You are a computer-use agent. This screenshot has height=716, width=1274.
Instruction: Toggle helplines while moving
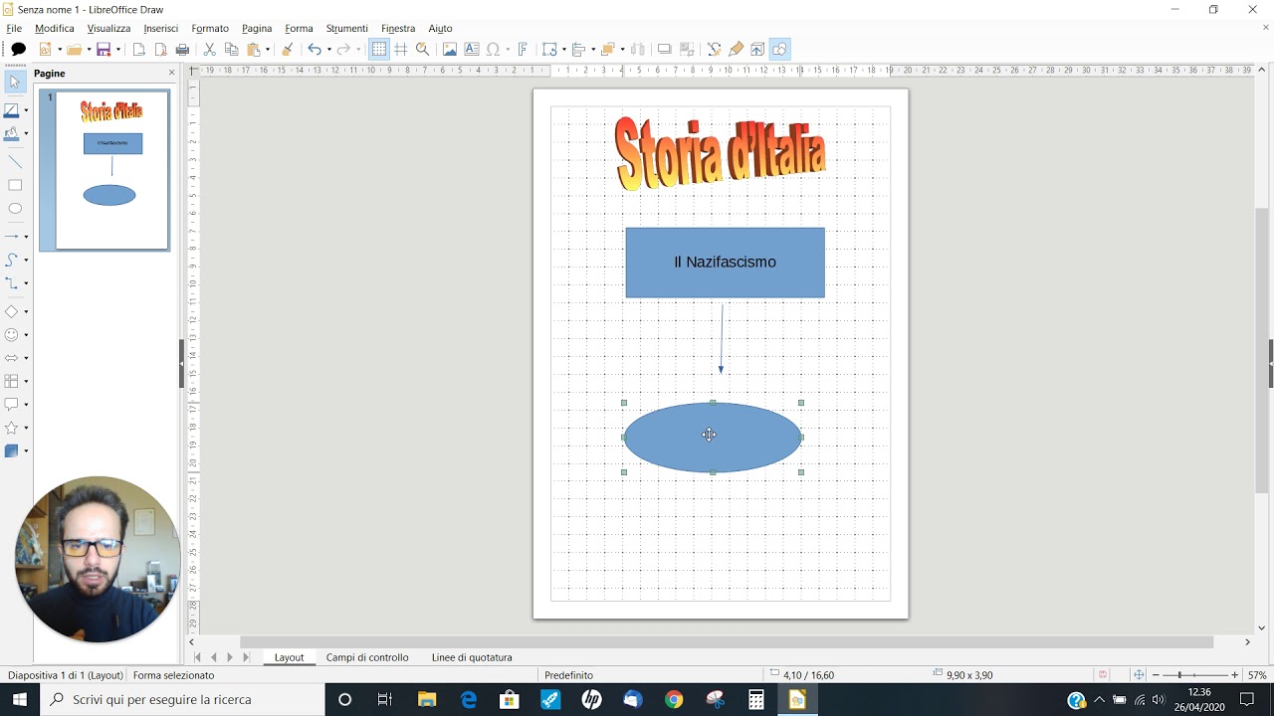pyautogui.click(x=401, y=49)
